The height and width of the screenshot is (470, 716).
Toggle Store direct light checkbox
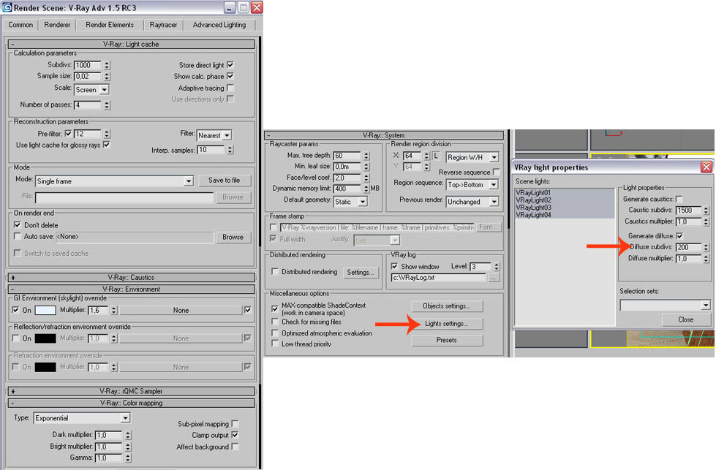point(230,65)
